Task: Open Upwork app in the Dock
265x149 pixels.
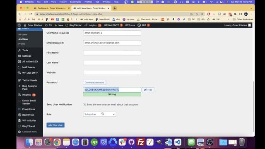Action: pos(94,142)
